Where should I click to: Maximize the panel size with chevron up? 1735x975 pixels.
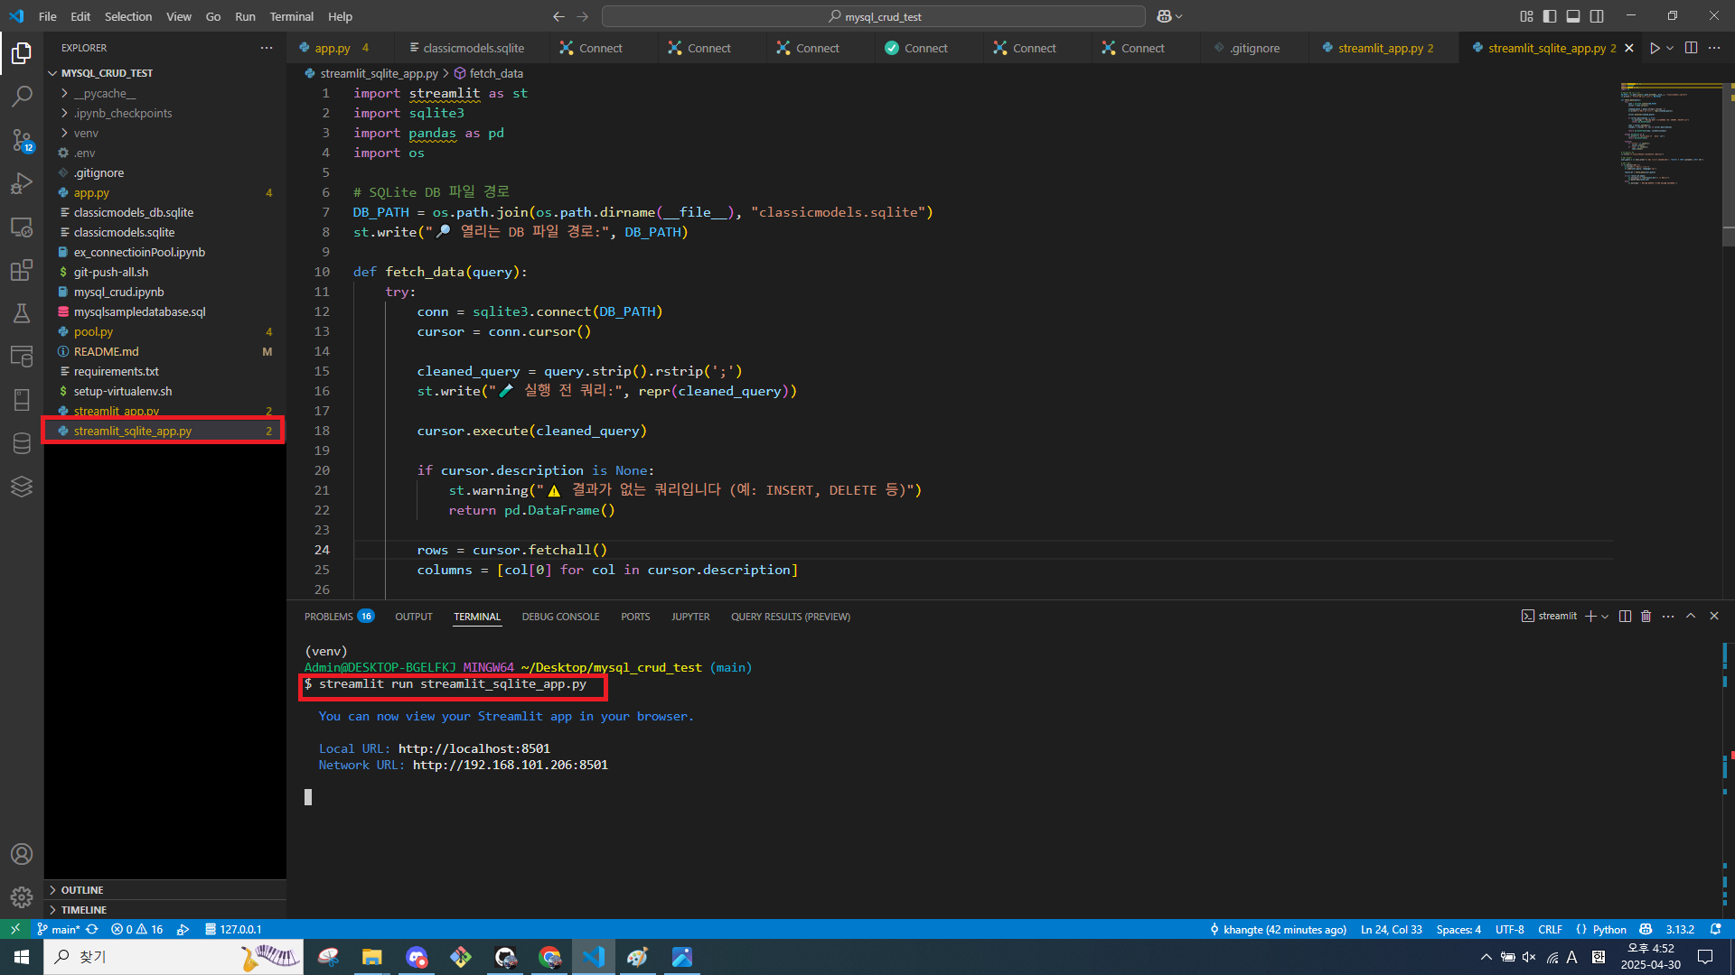coord(1691,617)
